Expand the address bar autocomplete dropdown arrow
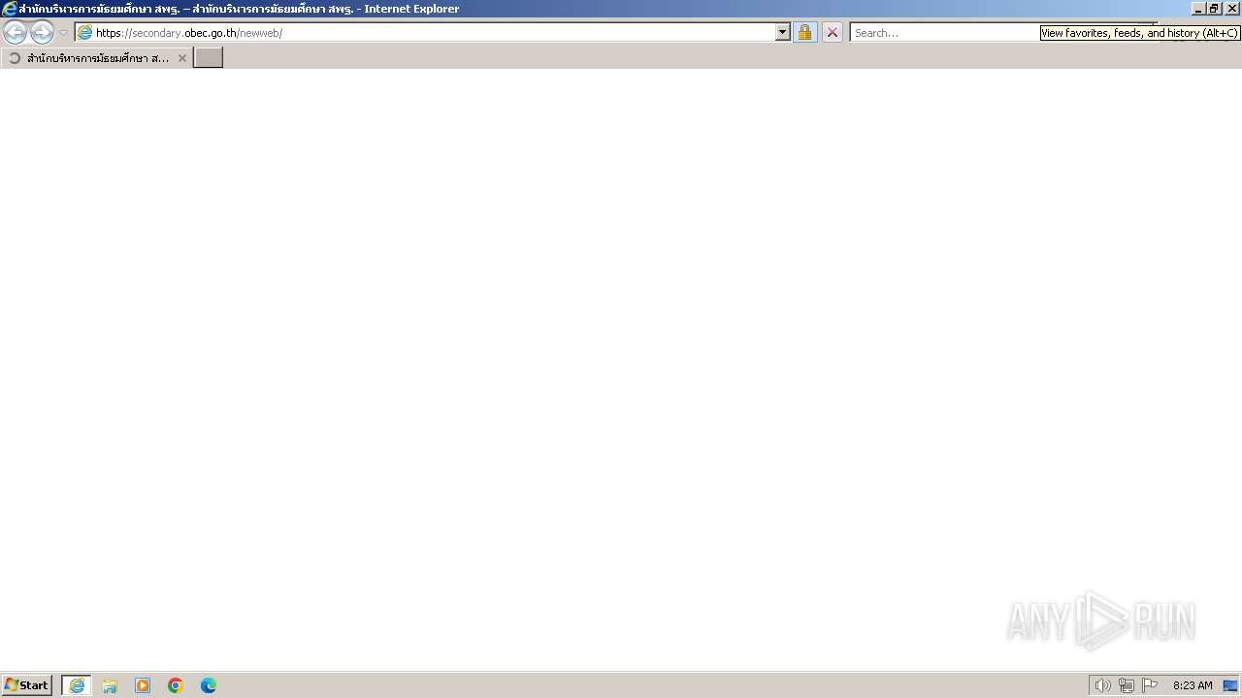The height and width of the screenshot is (698, 1242). [783, 32]
